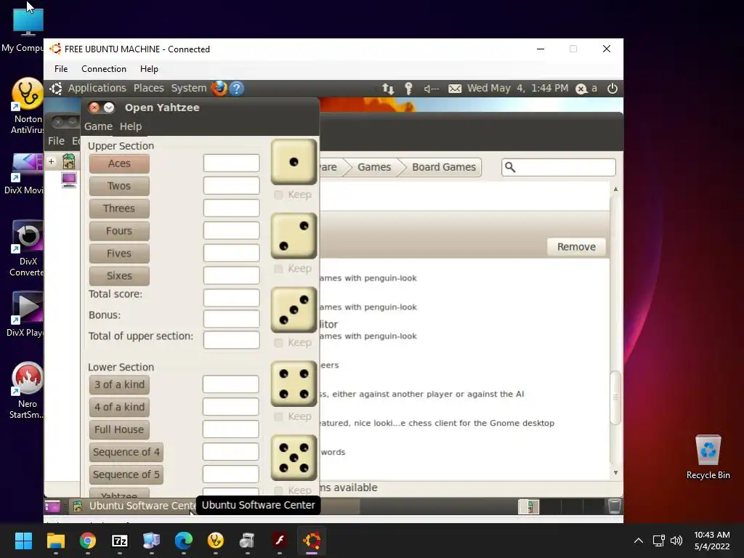Score in the Fives category
This screenshot has width=744, height=558.
coord(119,254)
